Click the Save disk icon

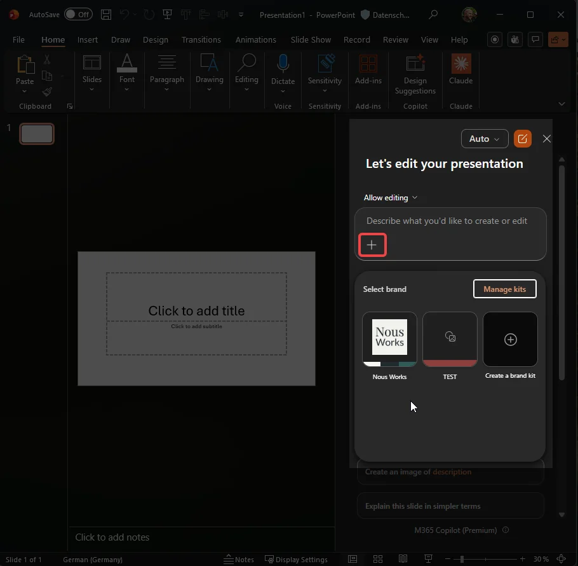click(x=106, y=15)
